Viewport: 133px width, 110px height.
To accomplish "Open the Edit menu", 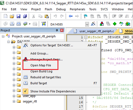I will [x=14, y=9].
